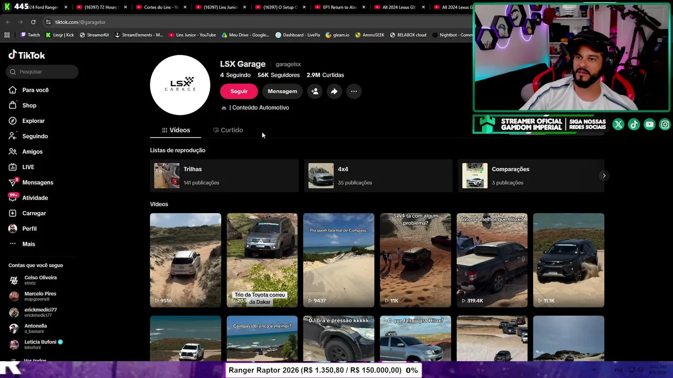Open the Trio da Toyota video

[262, 260]
